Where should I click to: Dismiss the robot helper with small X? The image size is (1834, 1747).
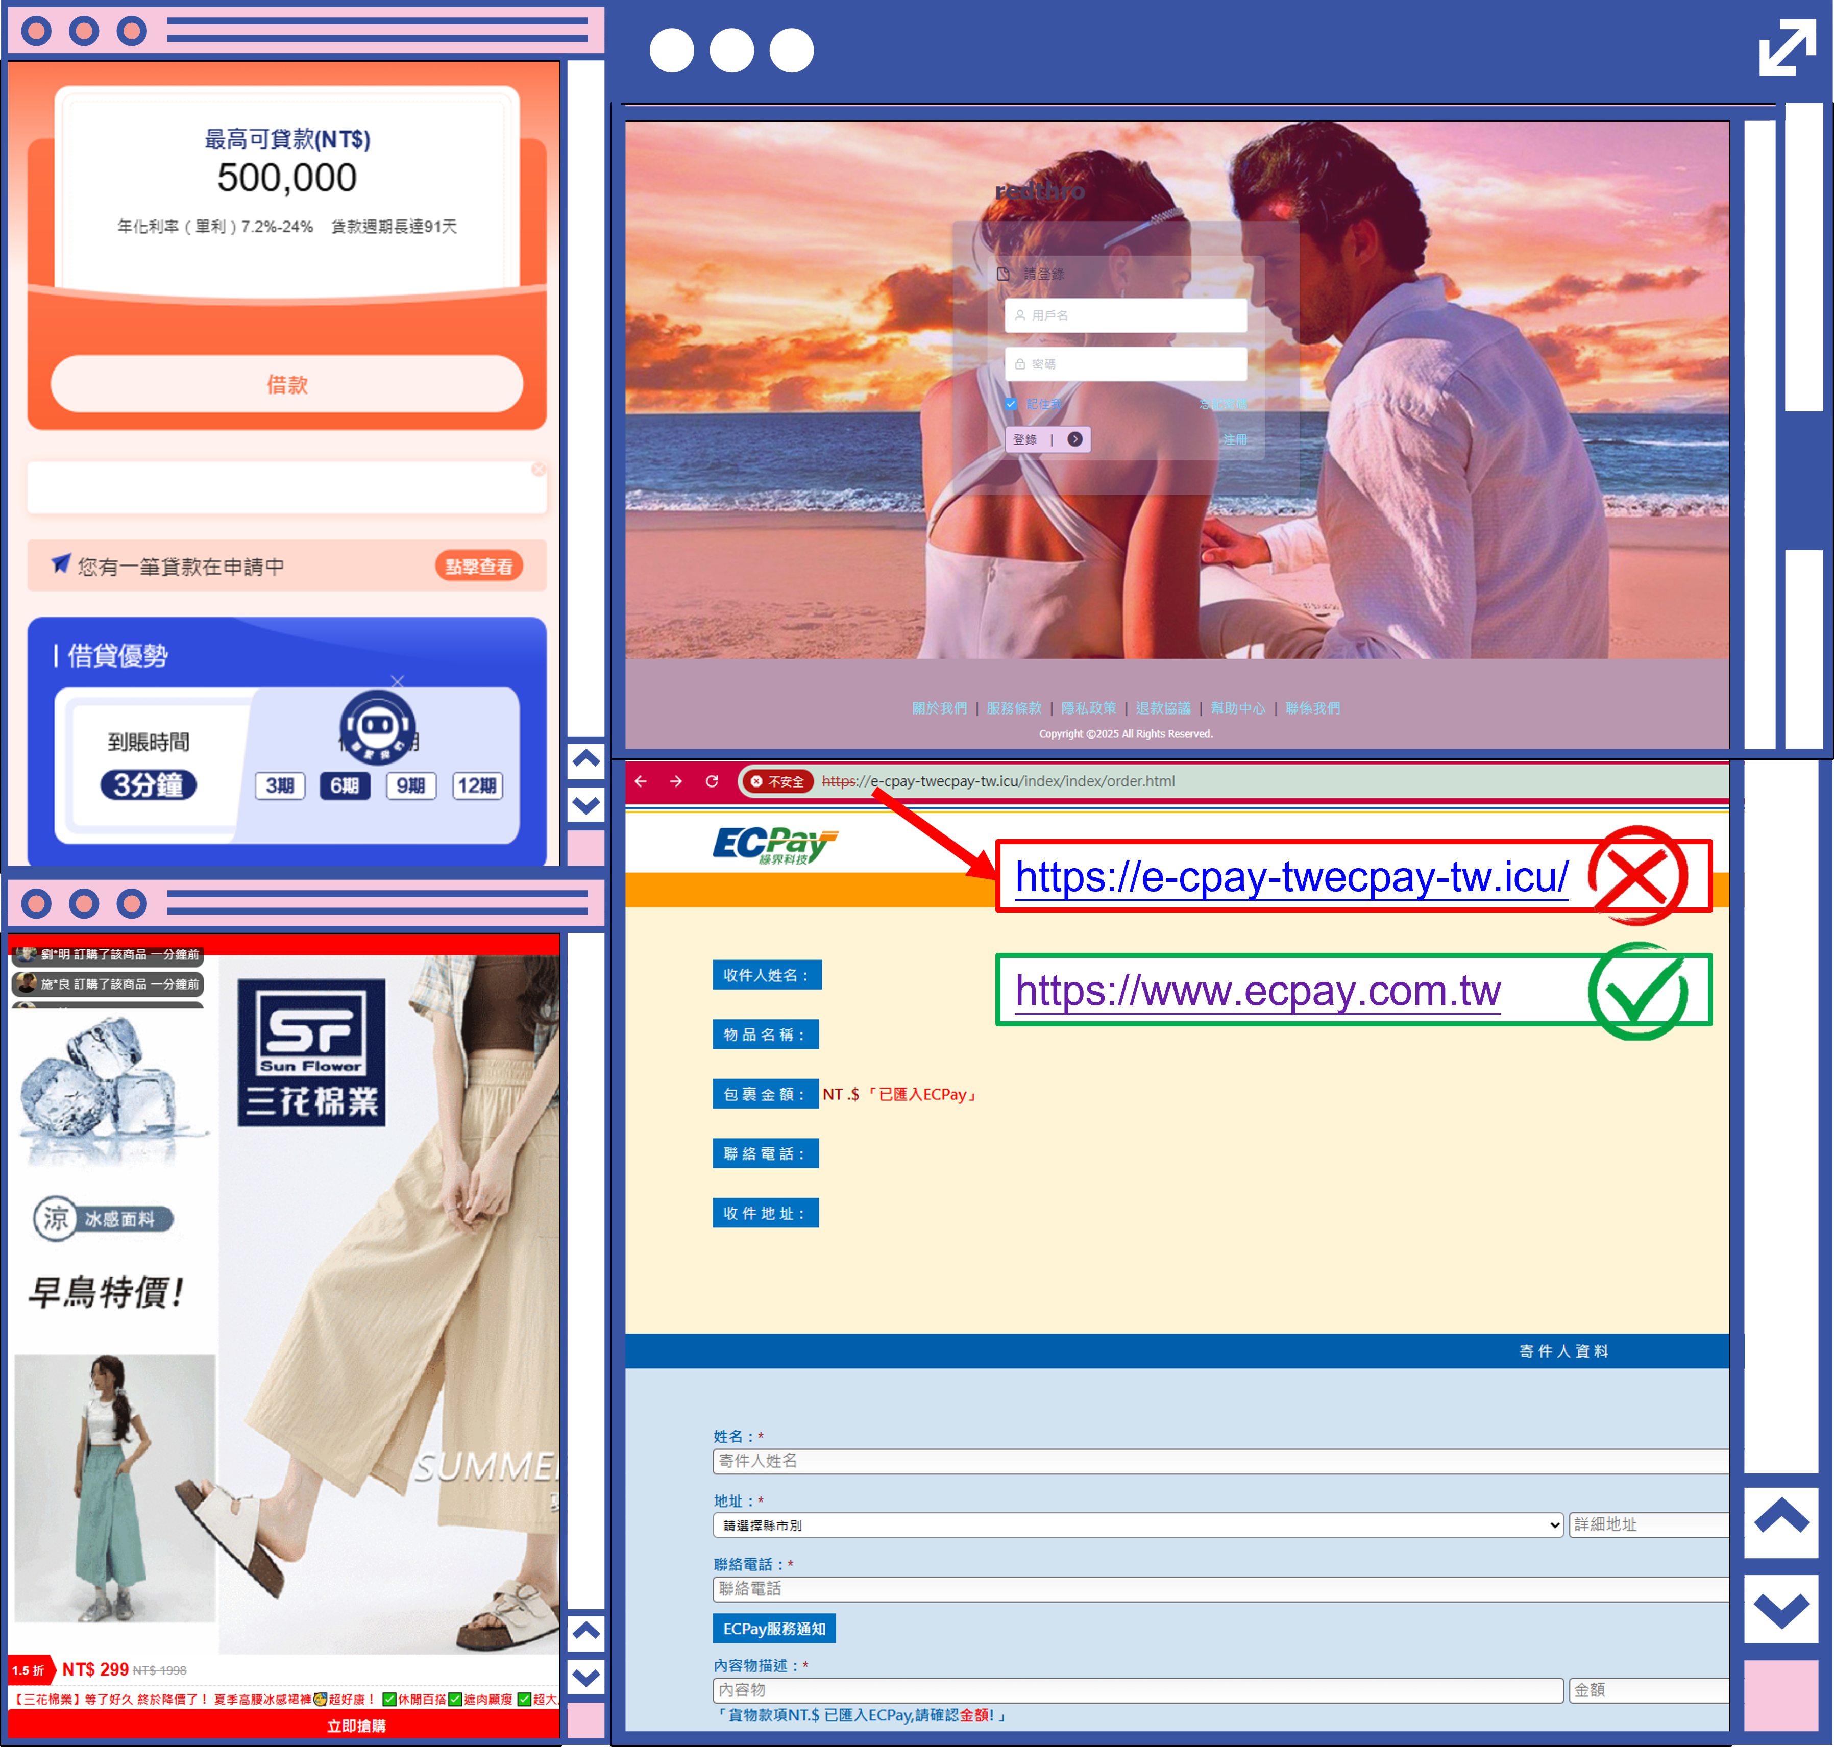398,681
